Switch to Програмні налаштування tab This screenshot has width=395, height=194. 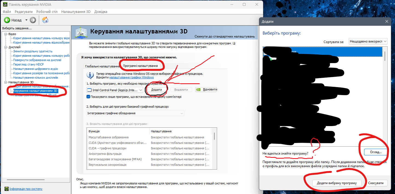click(140, 66)
